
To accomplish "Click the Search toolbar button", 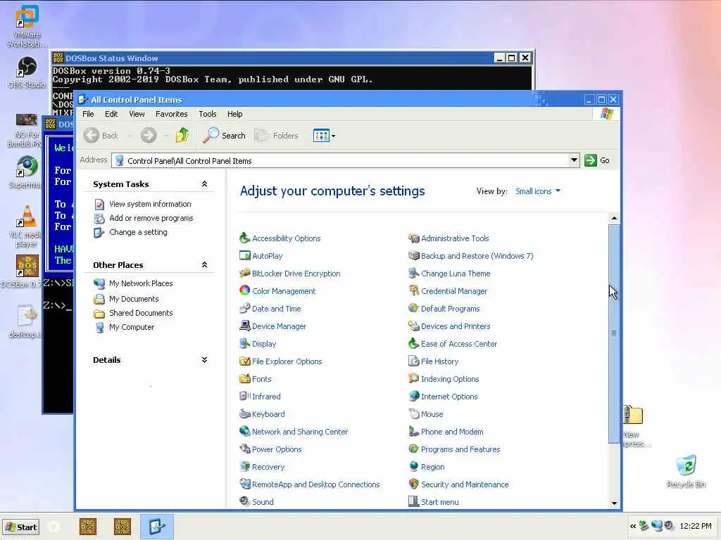I will tap(225, 136).
